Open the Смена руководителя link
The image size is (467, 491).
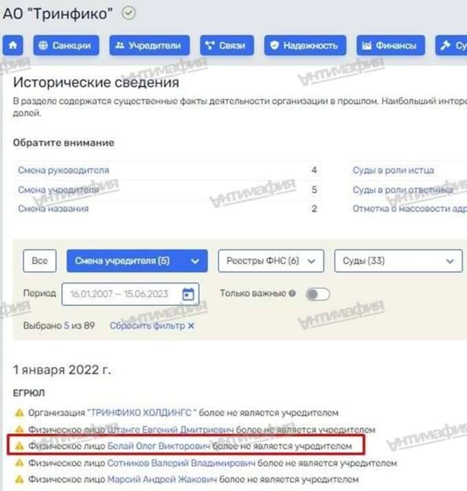[64, 170]
